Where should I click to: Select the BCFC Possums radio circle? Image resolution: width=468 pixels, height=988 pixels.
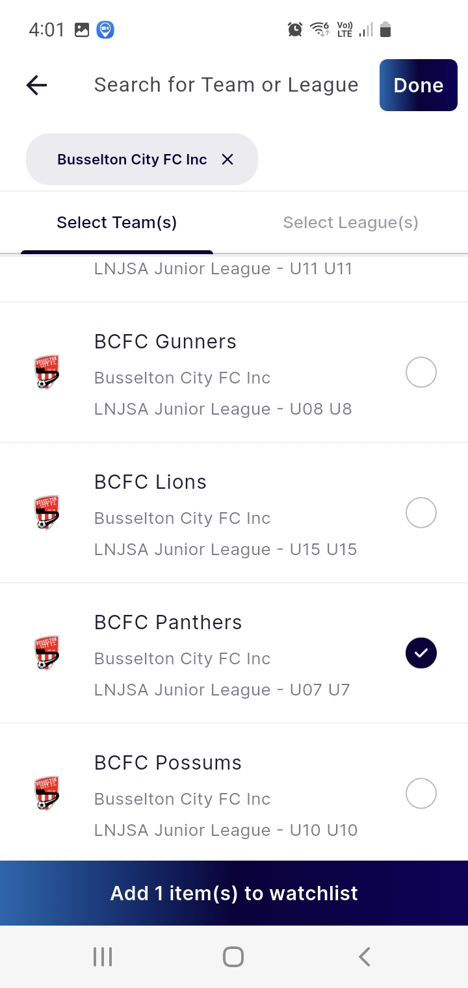click(x=421, y=794)
